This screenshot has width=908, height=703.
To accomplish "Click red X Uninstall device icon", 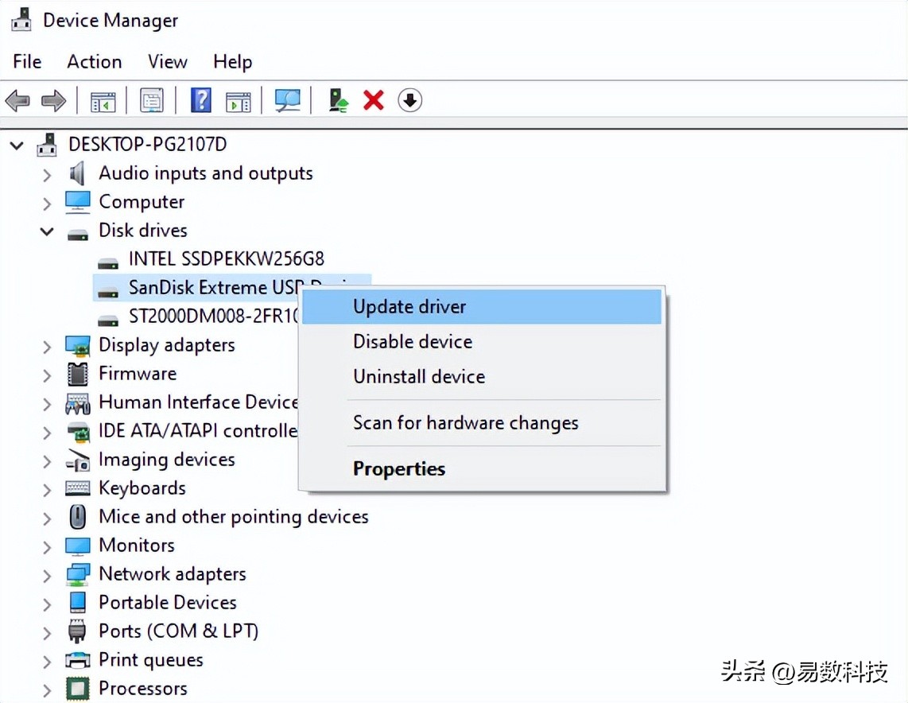I will point(374,100).
